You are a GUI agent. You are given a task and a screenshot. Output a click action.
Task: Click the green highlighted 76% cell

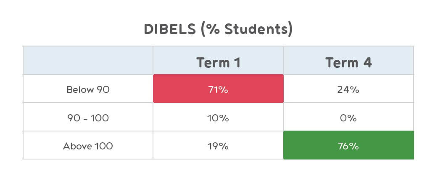[x=348, y=145]
